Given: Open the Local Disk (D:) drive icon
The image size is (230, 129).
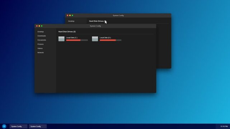Looking at the screenshot, I should 95,39.
